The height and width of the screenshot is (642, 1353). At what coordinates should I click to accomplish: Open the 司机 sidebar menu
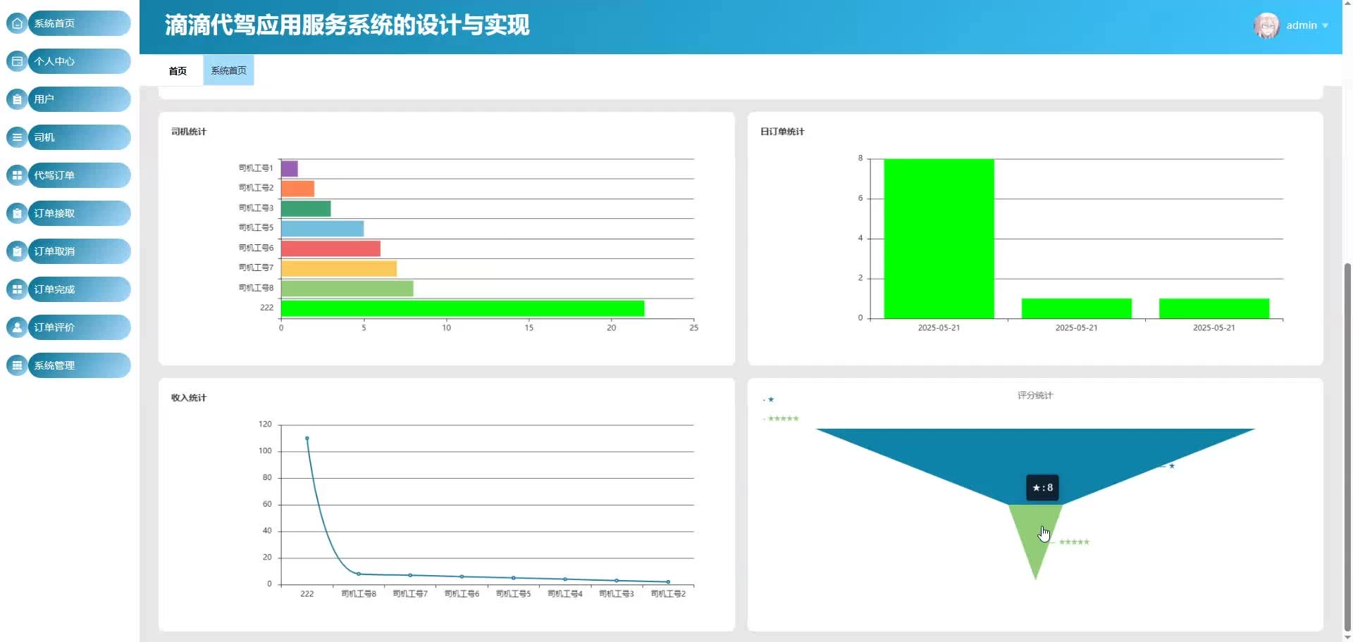tap(79, 137)
